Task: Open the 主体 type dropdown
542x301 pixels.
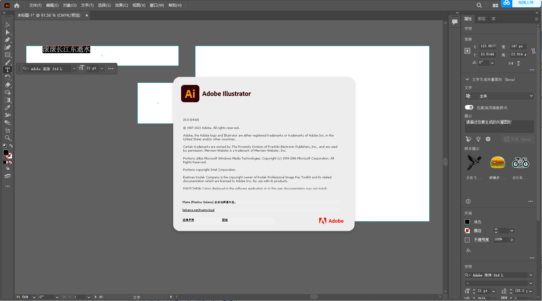Action: click(x=499, y=96)
